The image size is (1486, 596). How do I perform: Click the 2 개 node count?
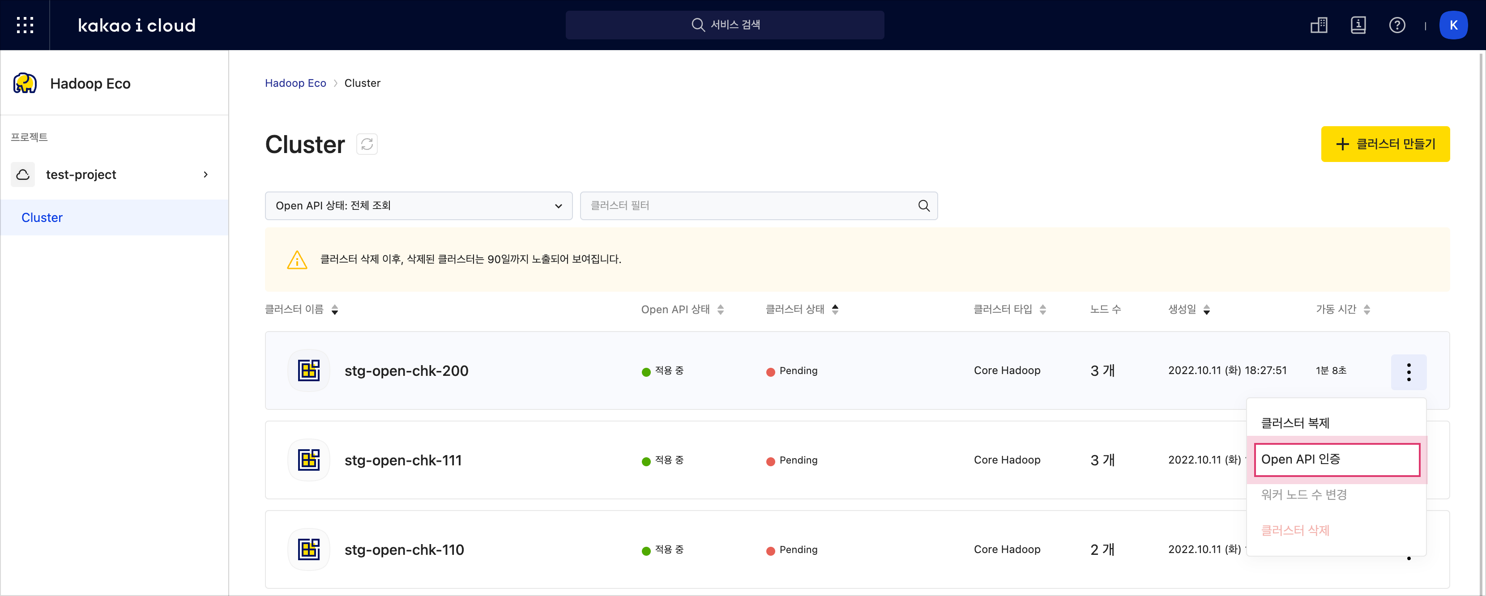tap(1102, 549)
